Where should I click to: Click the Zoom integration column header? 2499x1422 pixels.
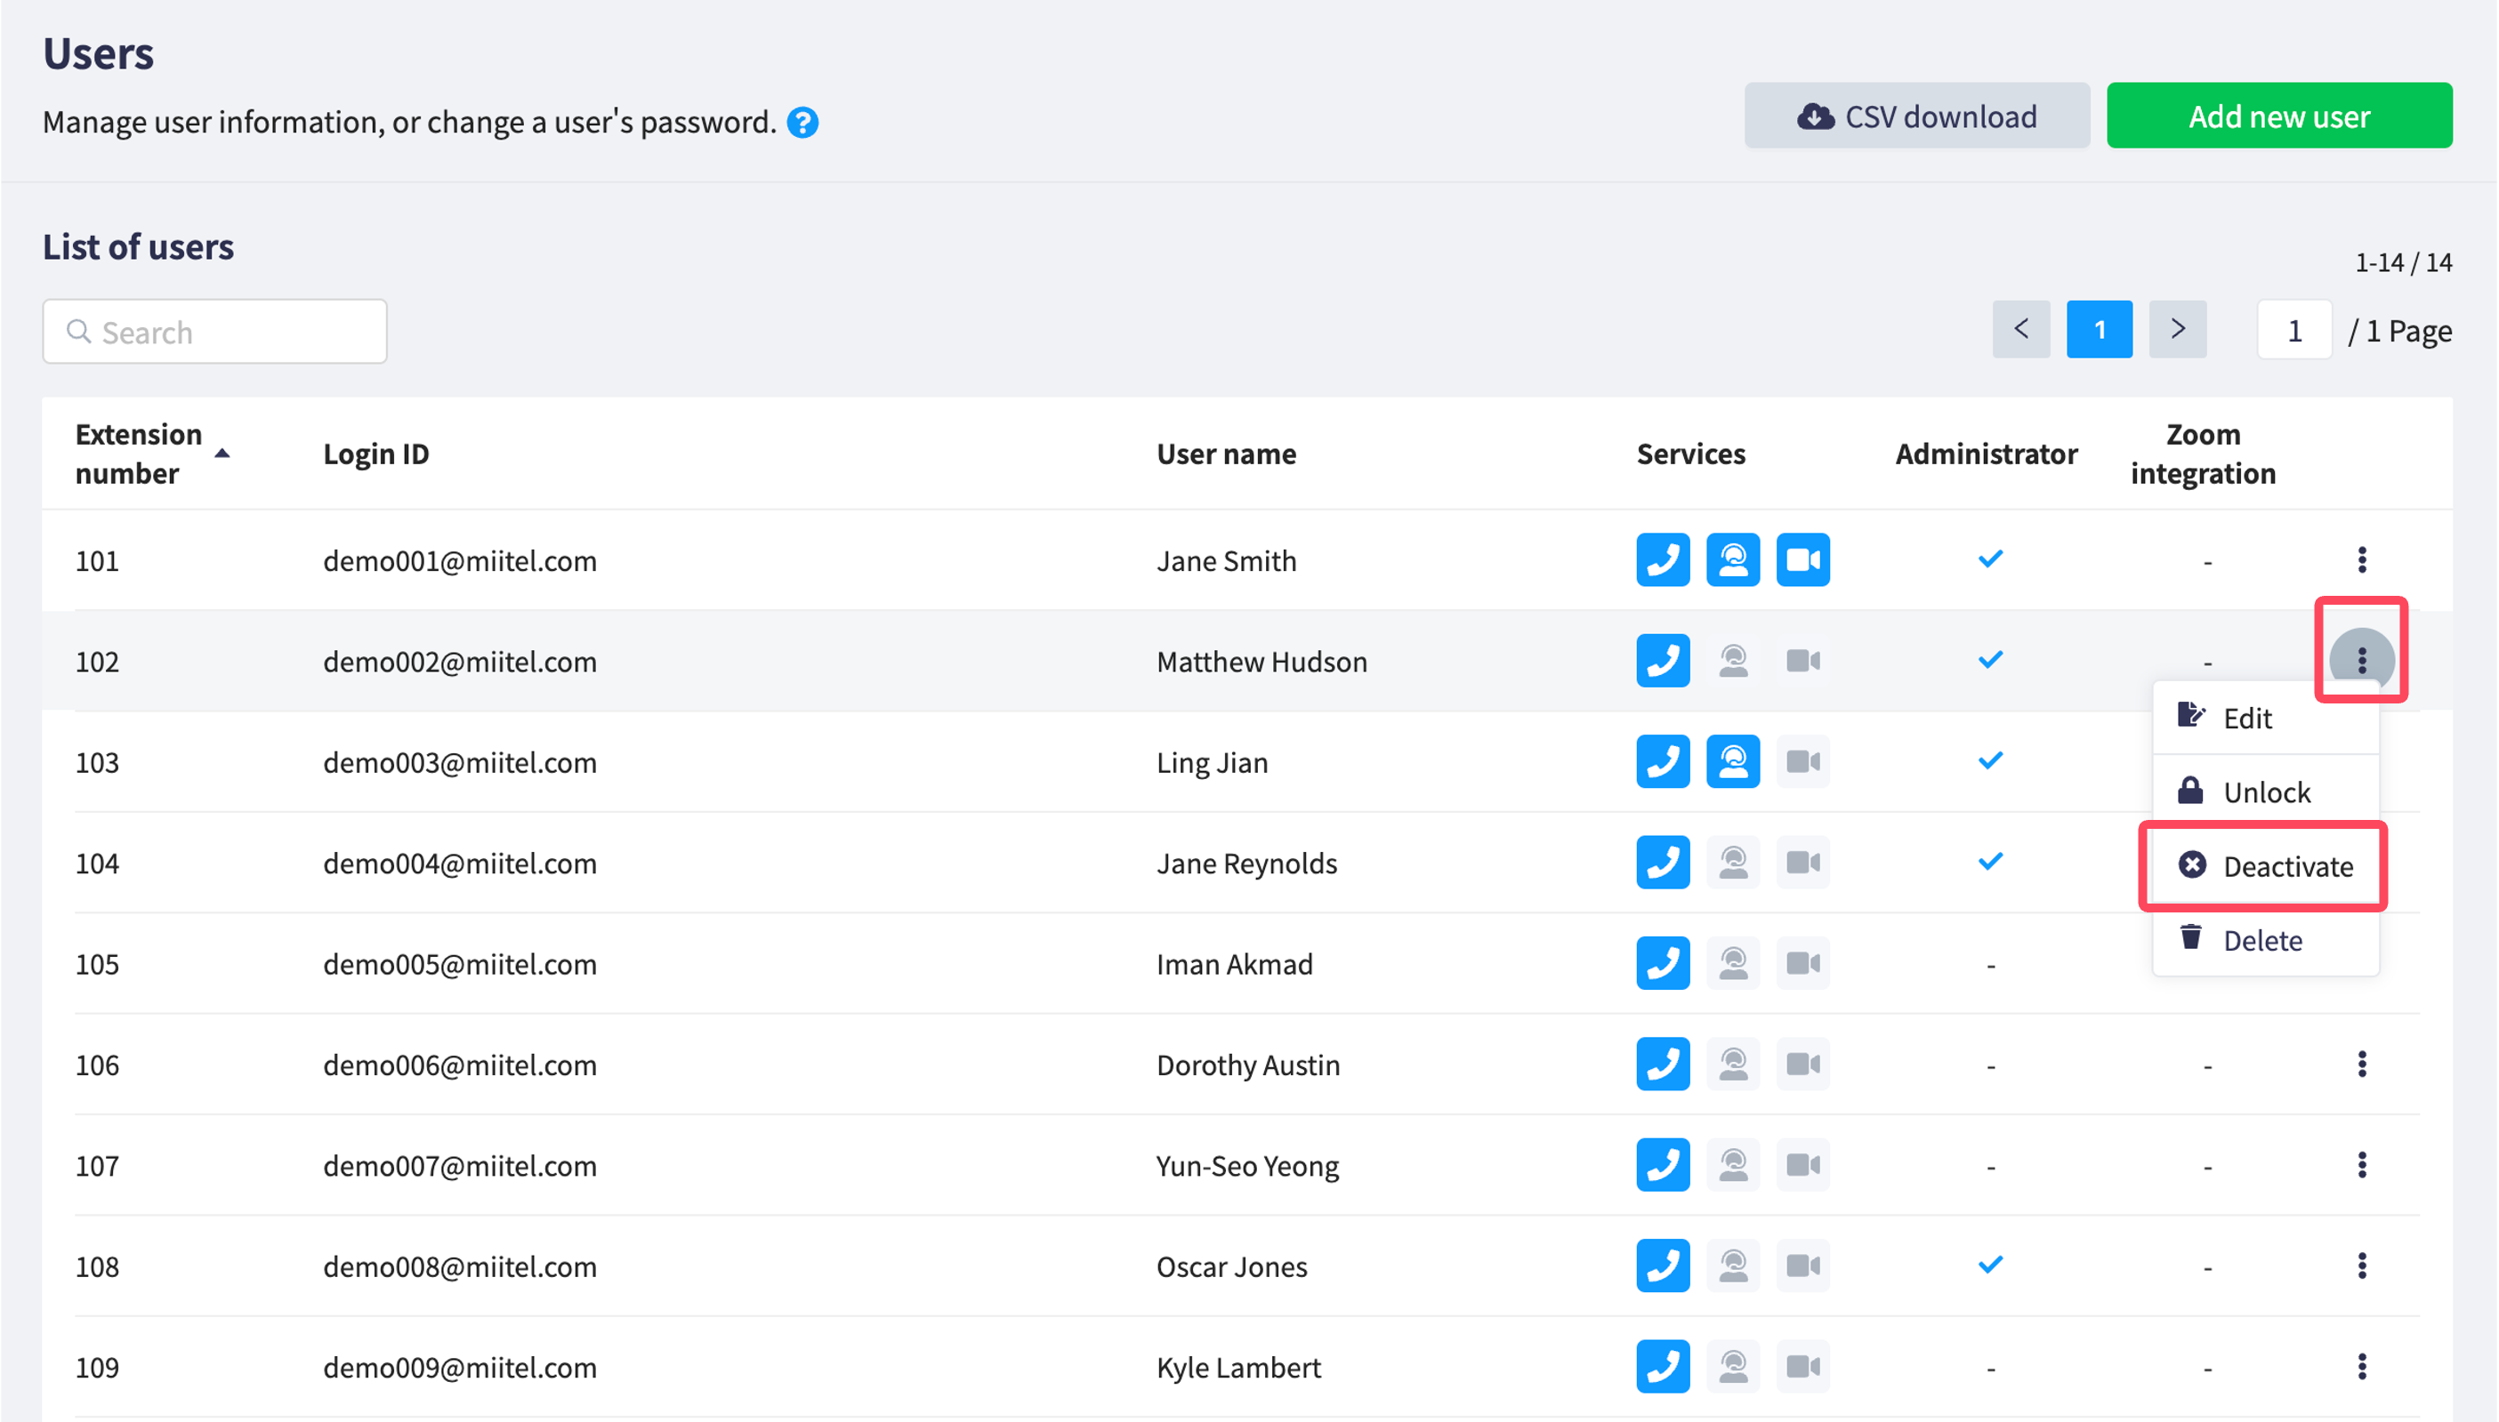(x=2202, y=454)
